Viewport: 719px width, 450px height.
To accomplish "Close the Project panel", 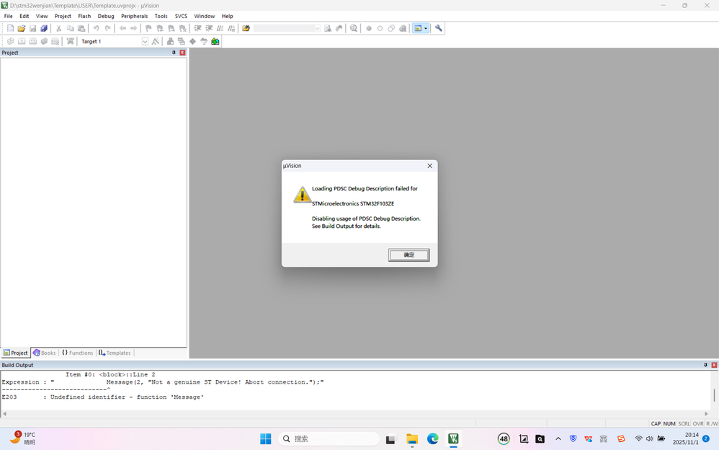I will point(182,53).
